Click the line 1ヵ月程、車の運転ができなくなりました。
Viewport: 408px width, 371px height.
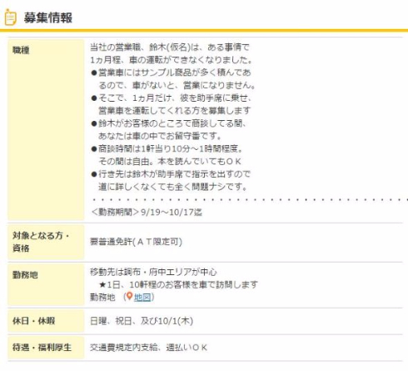pyautogui.click(x=172, y=60)
